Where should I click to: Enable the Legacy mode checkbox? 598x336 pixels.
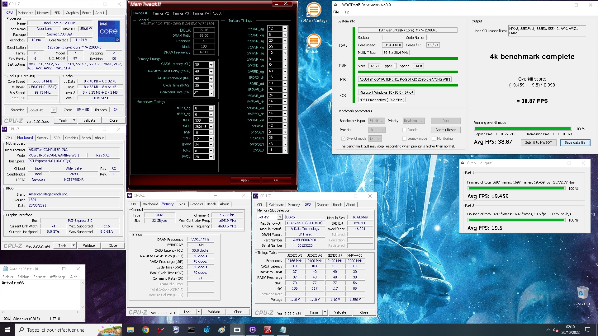coord(404,138)
